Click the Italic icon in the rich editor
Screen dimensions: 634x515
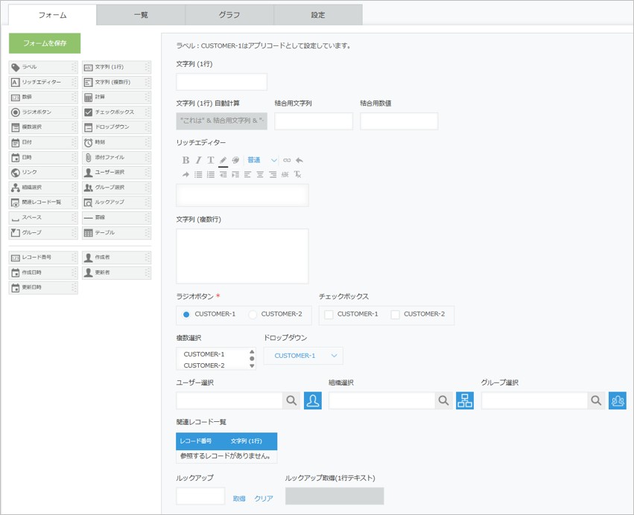(x=197, y=160)
